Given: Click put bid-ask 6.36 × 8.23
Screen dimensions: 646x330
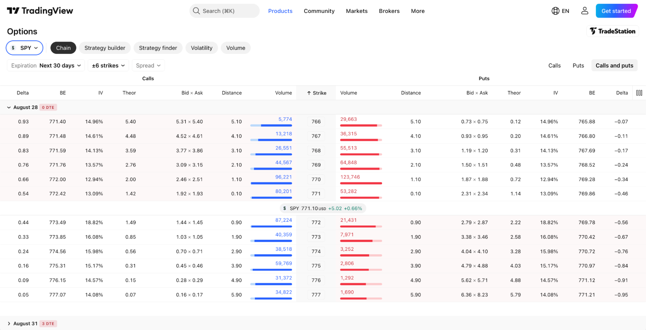Looking at the screenshot, I should coord(474,295).
